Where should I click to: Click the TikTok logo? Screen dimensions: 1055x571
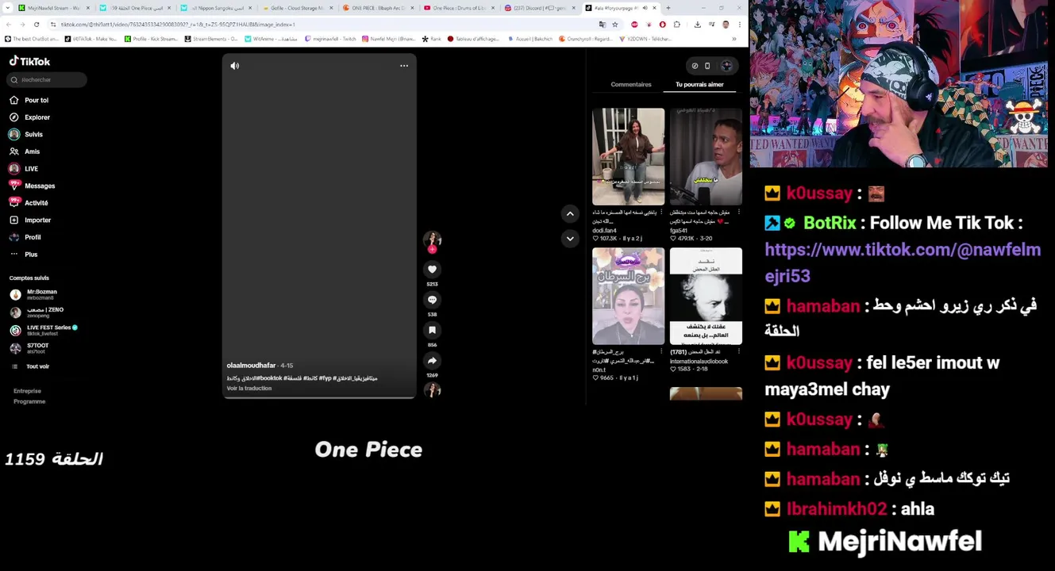29,61
